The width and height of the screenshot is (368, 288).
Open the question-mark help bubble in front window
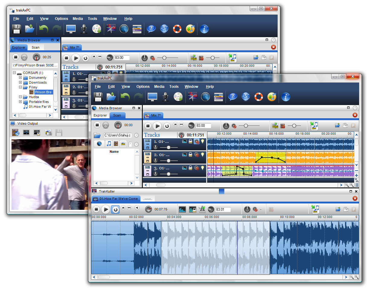[x=232, y=97]
